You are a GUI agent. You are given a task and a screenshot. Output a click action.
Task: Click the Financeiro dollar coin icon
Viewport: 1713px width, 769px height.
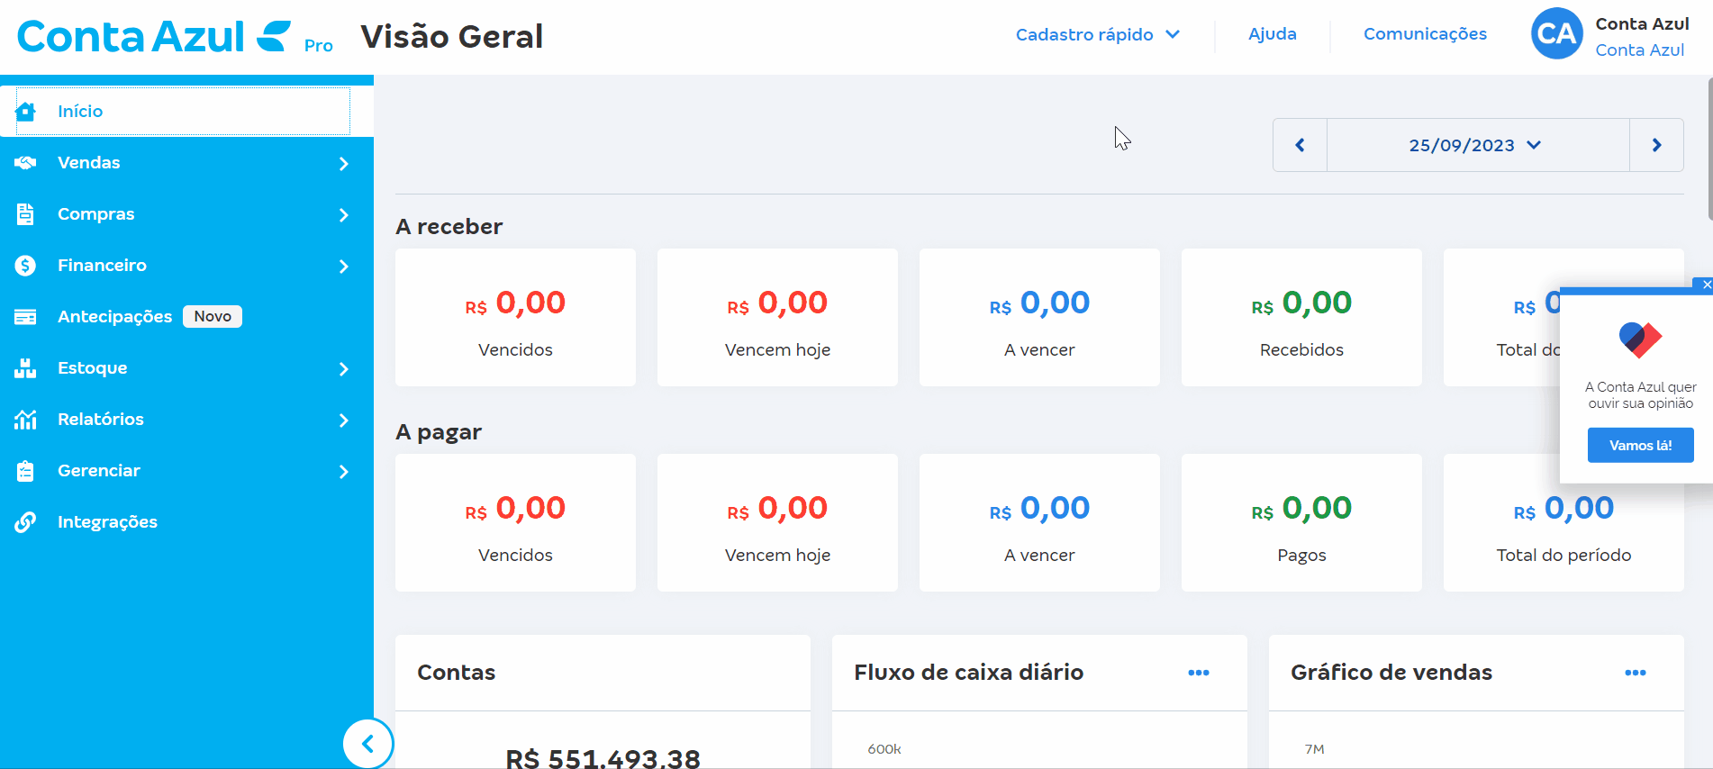coord(25,266)
